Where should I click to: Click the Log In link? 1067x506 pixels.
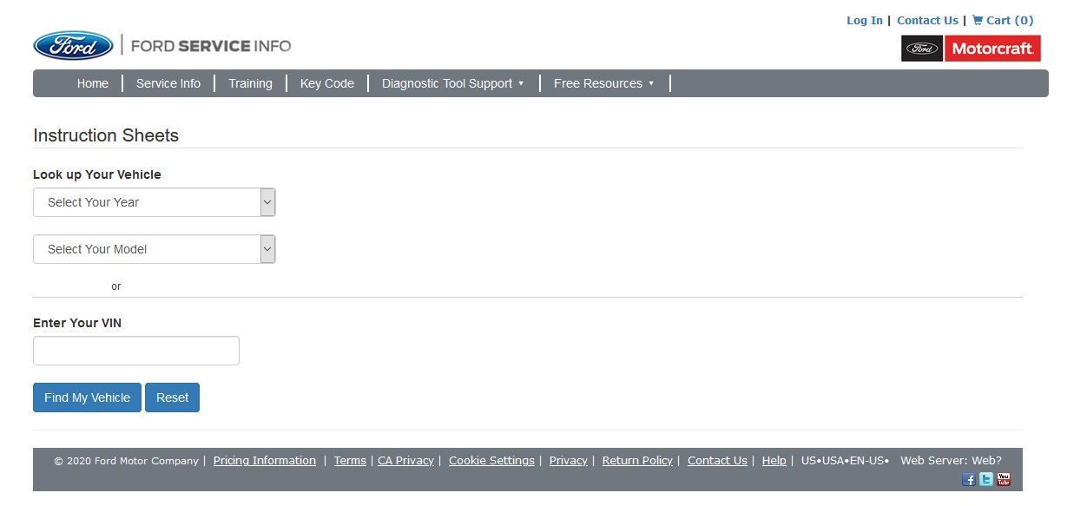[x=864, y=20]
